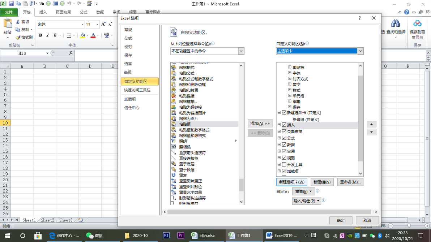Click the 取消 button
This screenshot has width=431, height=242.
click(367, 220)
